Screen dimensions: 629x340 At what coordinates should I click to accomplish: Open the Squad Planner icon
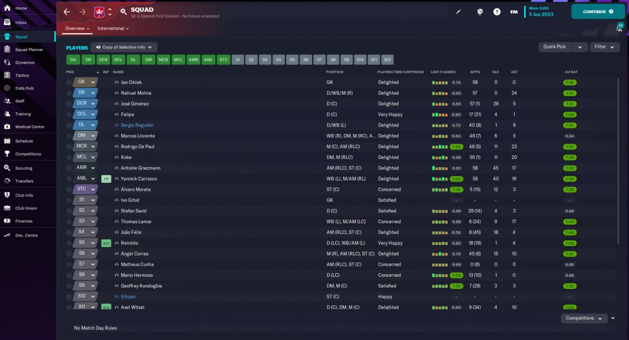7,50
